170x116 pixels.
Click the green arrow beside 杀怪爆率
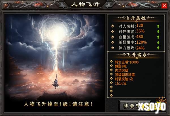pyautogui.click(x=158, y=43)
